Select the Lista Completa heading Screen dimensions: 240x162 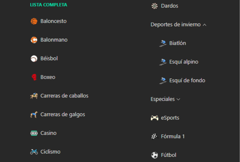click(x=49, y=5)
